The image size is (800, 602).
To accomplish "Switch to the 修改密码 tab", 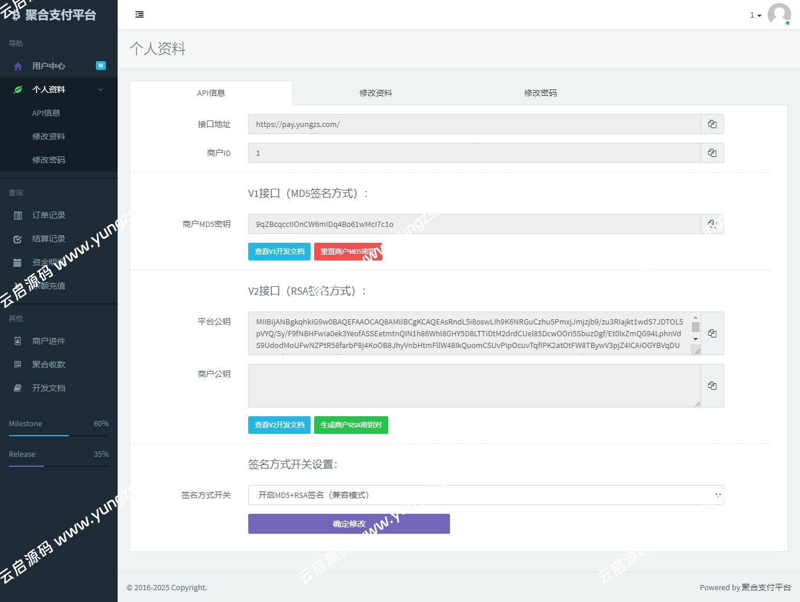I will (x=540, y=93).
